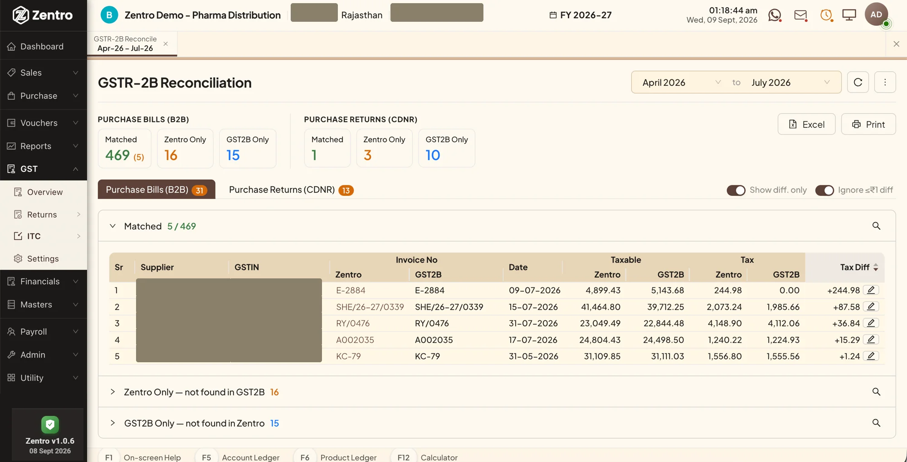907x462 pixels.
Task: Click the CDNR GST2B Only 10 card
Action: click(x=447, y=148)
